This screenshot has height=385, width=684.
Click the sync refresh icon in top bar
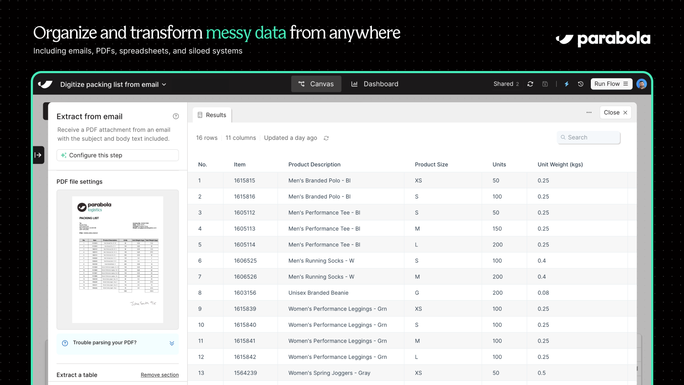click(530, 84)
